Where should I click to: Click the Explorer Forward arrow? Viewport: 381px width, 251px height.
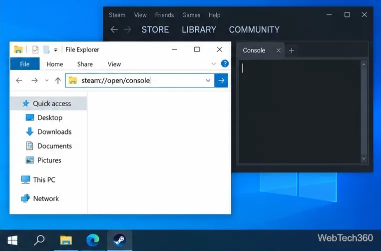coord(34,80)
